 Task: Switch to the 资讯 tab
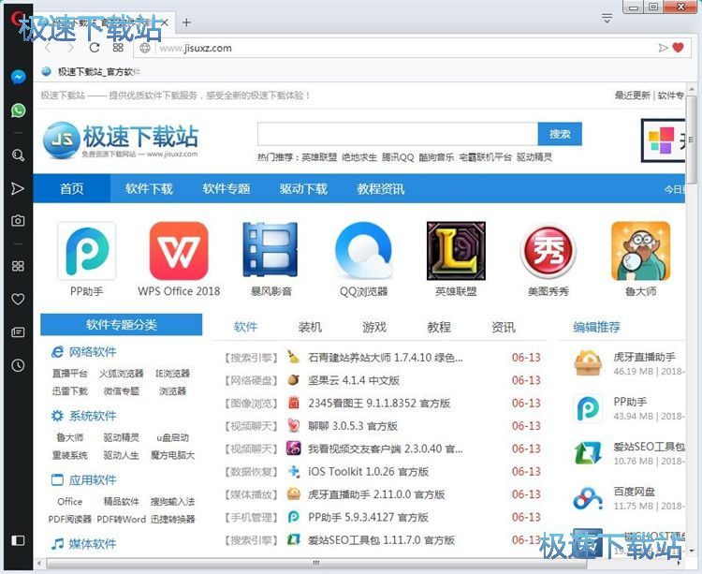(504, 327)
